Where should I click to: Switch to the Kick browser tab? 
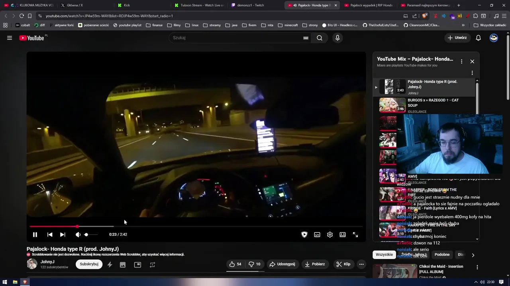[141, 5]
